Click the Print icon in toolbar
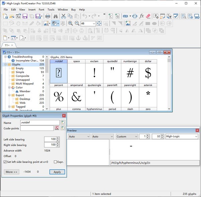The image size is (201, 197). point(48,16)
